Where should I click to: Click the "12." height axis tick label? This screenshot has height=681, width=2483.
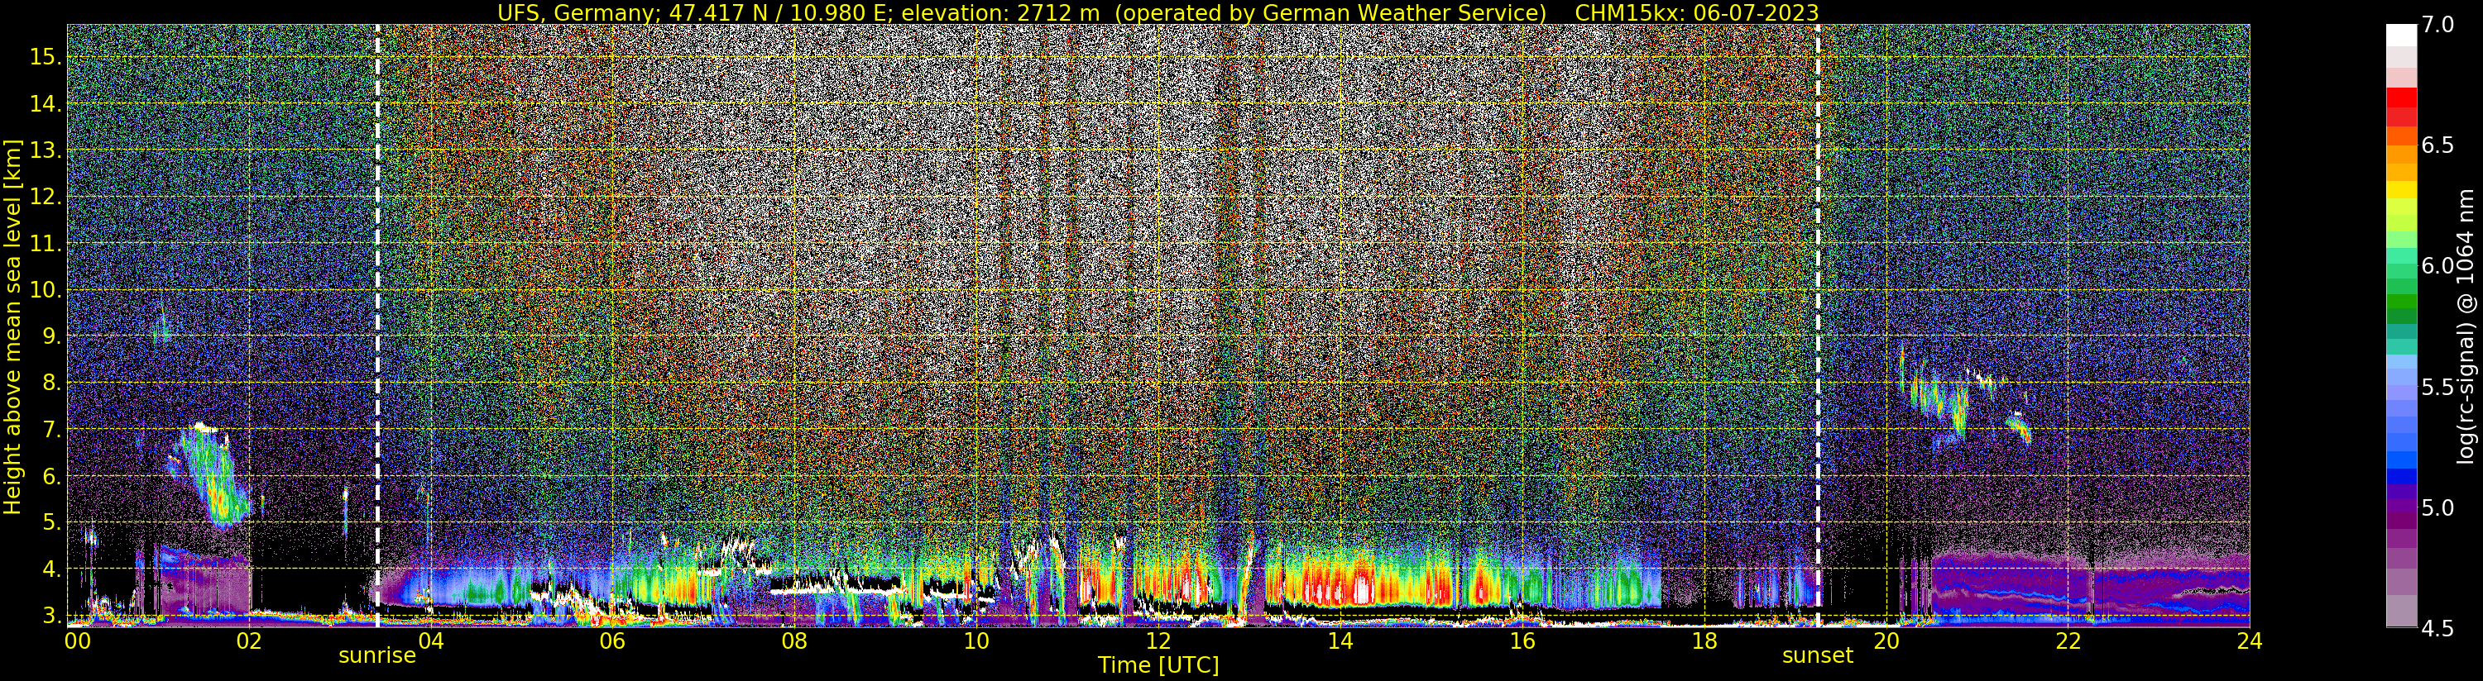click(x=46, y=197)
